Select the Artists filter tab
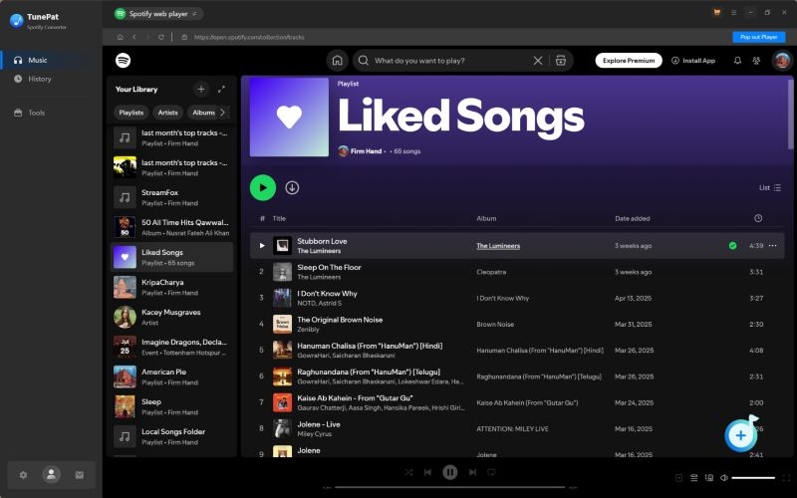This screenshot has width=797, height=498. (167, 113)
